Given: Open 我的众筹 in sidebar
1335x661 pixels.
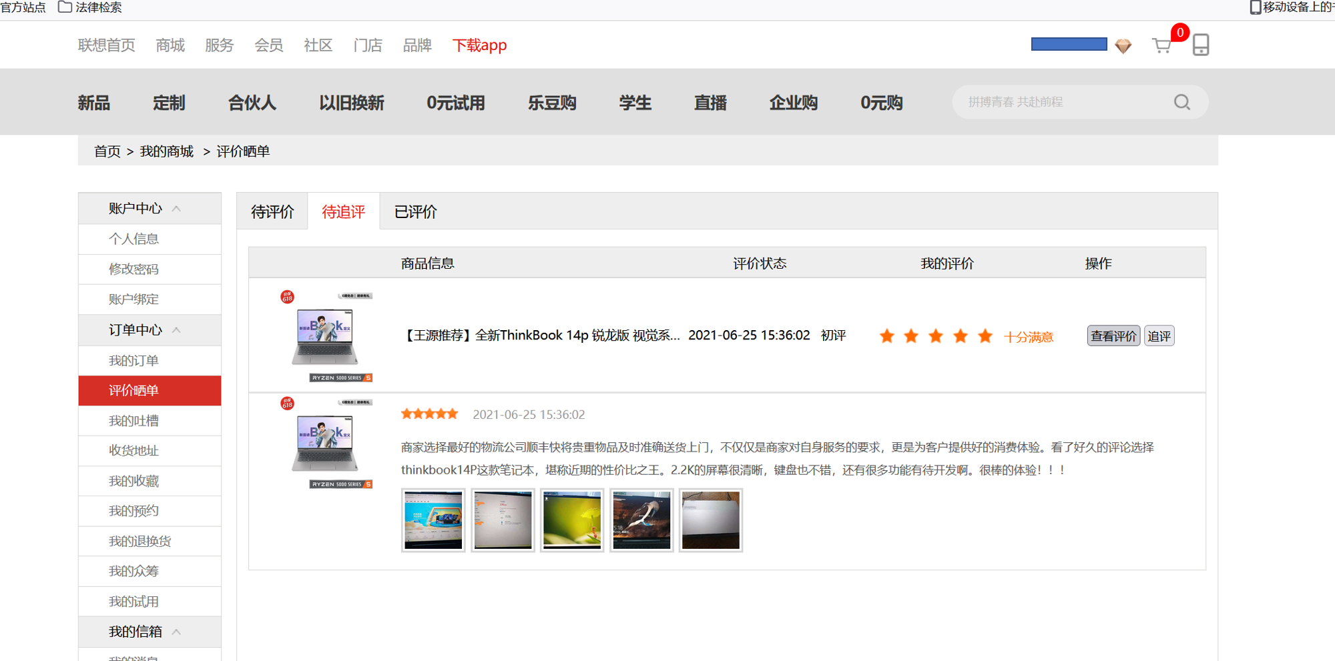Looking at the screenshot, I should coord(150,572).
